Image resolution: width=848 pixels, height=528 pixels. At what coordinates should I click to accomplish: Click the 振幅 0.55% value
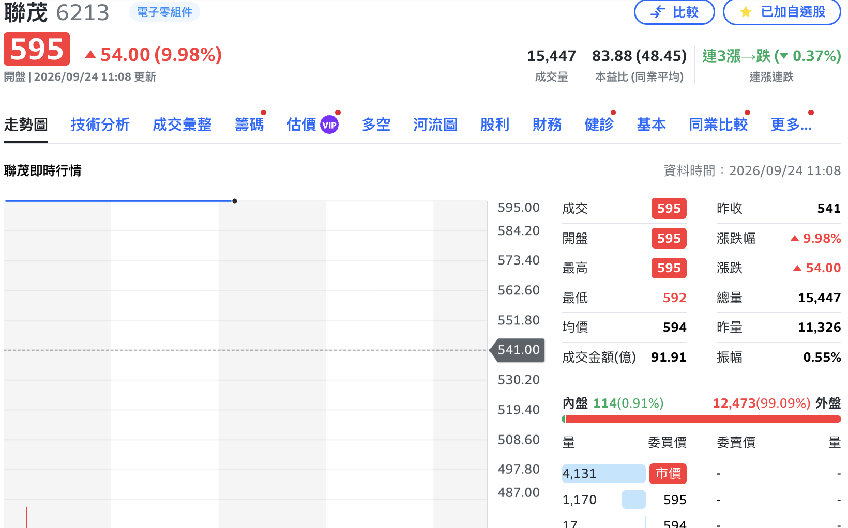tap(822, 357)
